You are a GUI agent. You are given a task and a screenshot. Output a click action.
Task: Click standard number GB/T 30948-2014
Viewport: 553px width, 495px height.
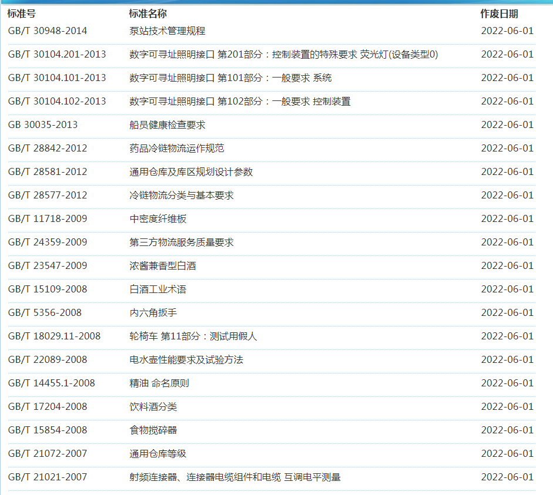(48, 31)
